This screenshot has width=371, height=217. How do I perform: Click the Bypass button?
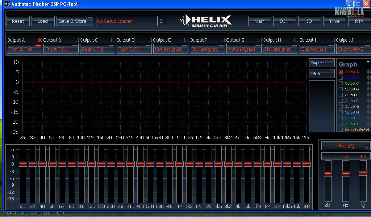[322, 63]
